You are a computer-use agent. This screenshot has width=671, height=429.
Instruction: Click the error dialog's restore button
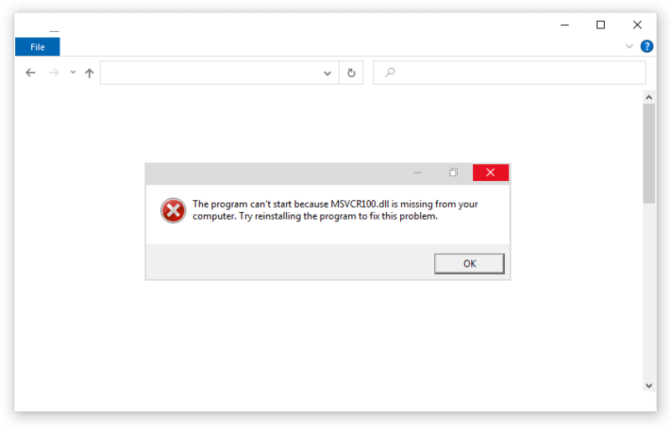[x=454, y=173]
